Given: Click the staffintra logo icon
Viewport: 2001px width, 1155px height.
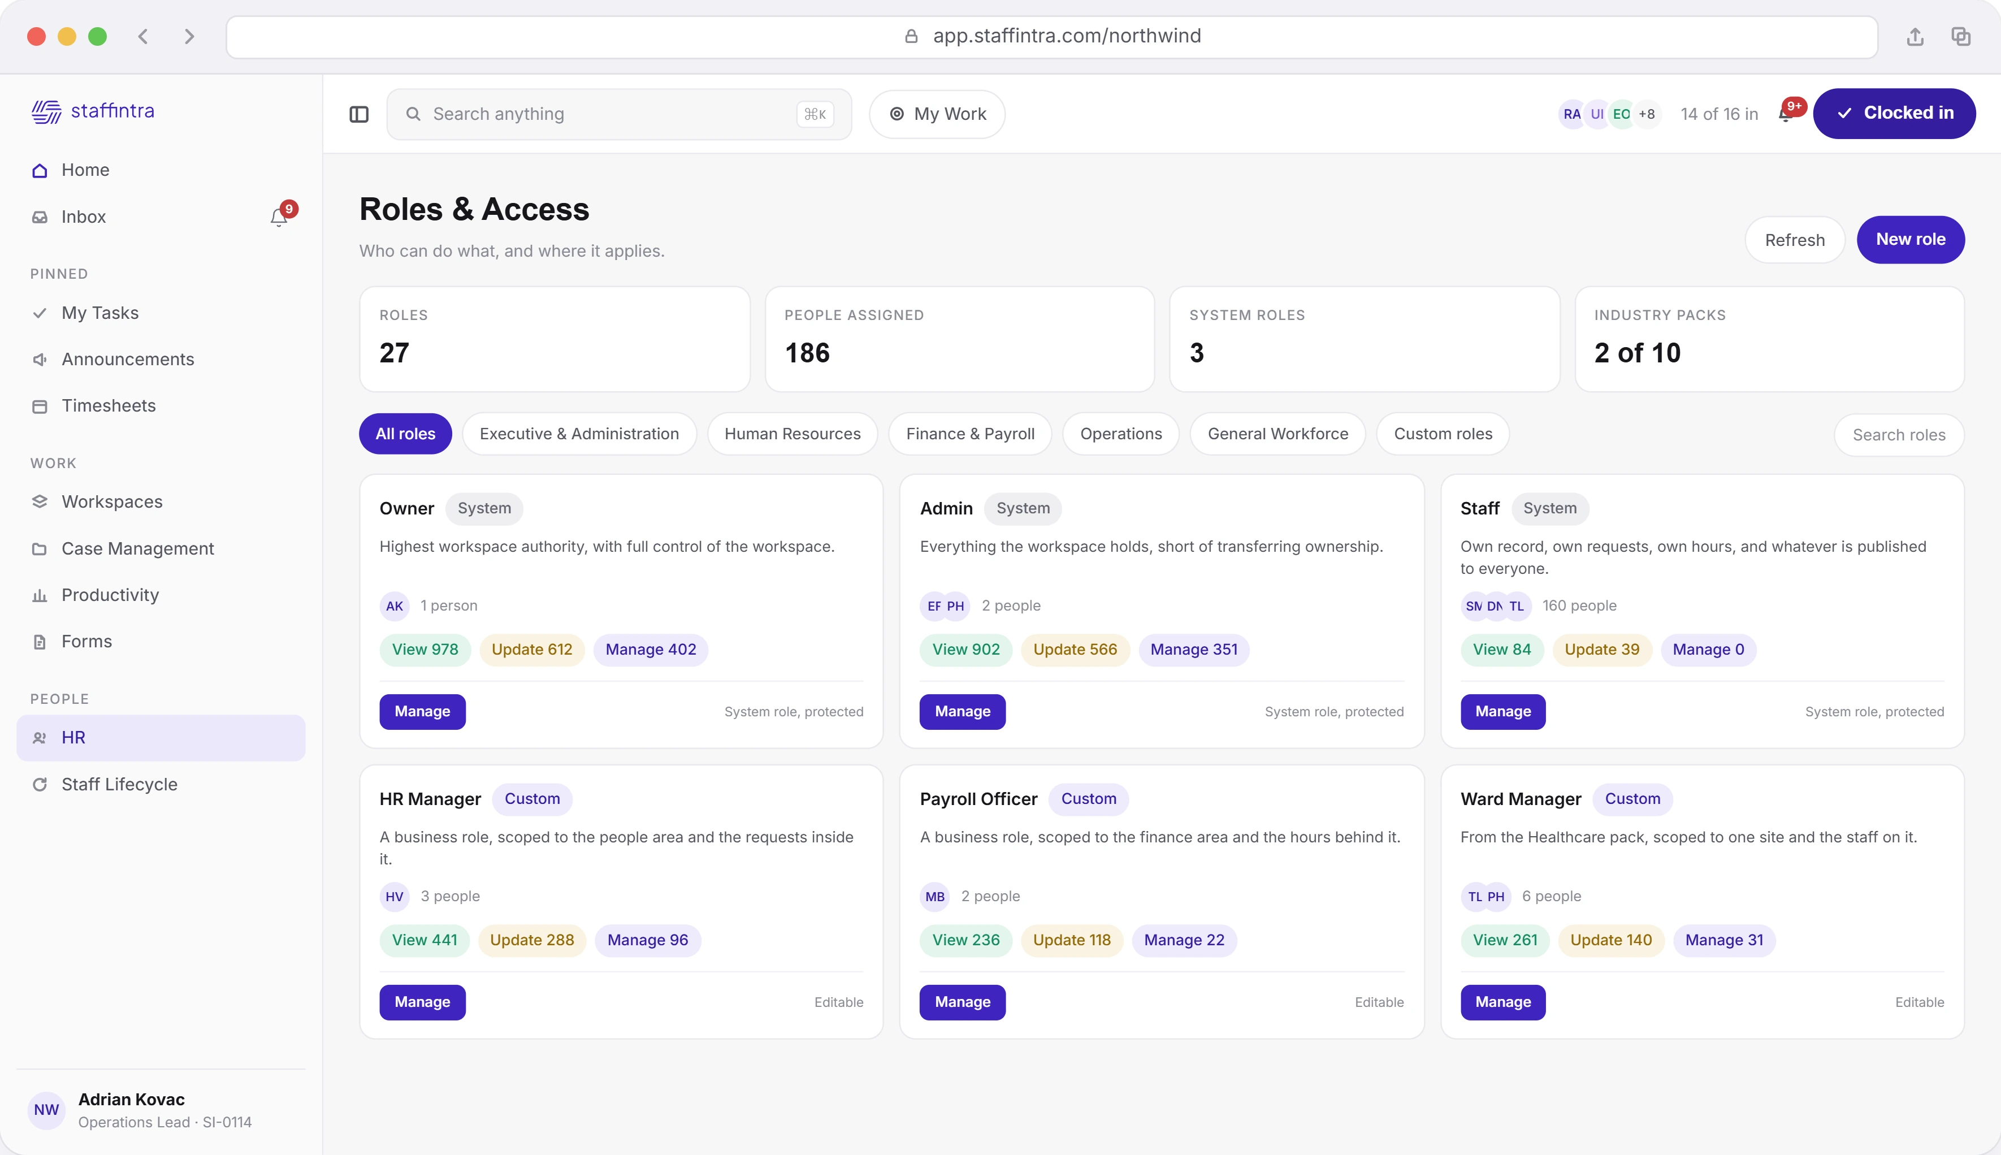Looking at the screenshot, I should point(46,112).
